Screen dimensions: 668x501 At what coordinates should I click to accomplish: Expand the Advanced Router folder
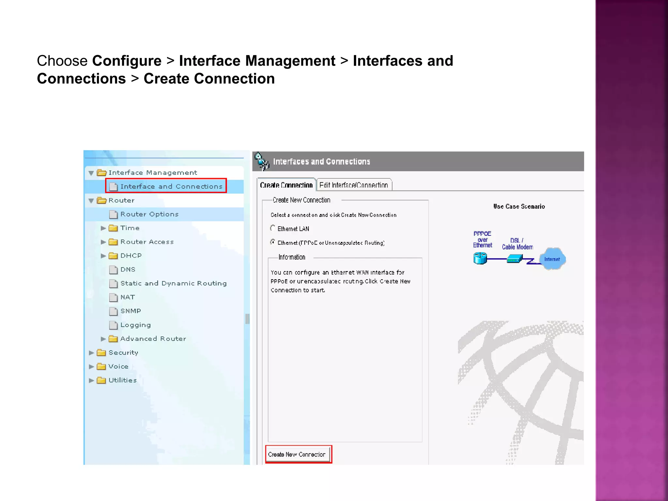tap(103, 339)
